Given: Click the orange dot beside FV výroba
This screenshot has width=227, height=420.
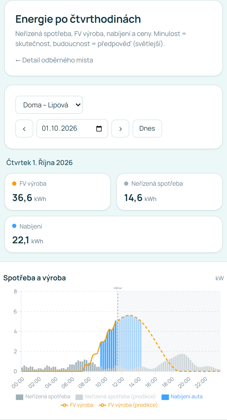Looking at the screenshot, I should (x=15, y=184).
